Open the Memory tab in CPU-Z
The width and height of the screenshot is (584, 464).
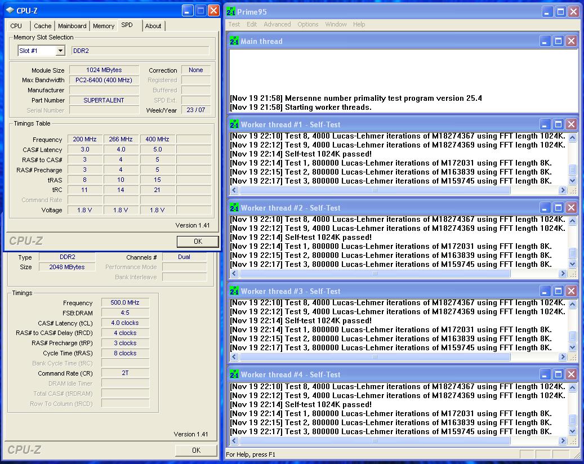pyautogui.click(x=104, y=26)
